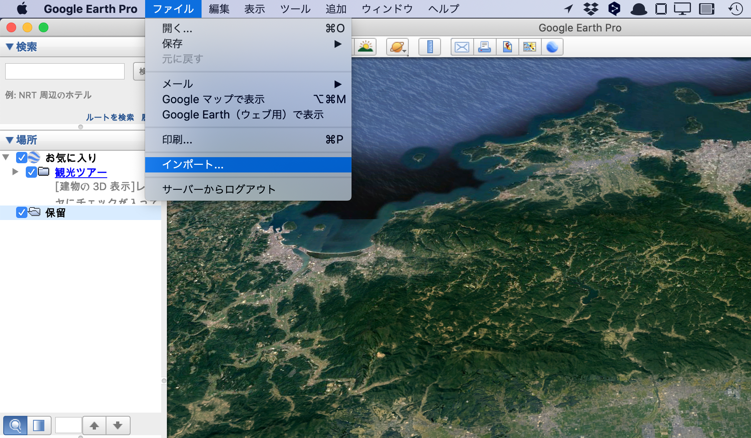Click the Google Earth Pro app menu
Screen dimensions: 751x438
[x=91, y=9]
